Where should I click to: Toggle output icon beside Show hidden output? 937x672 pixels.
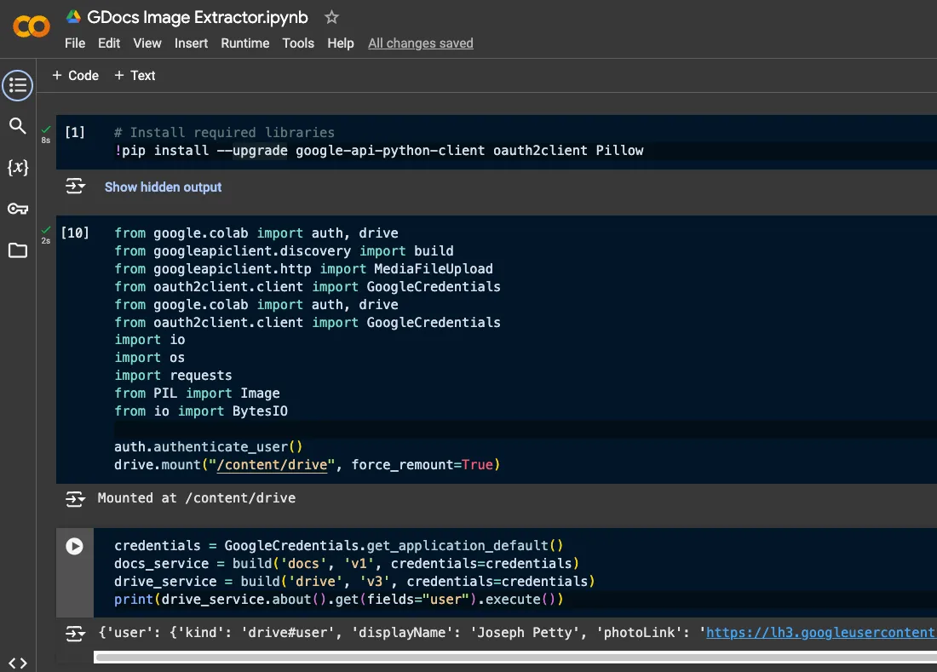pos(76,187)
